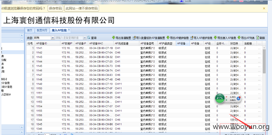Refresh the AP list with 刷新

(x=261, y=38)
